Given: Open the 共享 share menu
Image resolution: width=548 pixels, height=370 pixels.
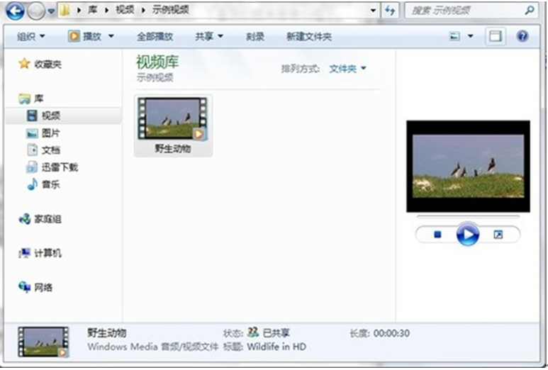Looking at the screenshot, I should [x=209, y=36].
